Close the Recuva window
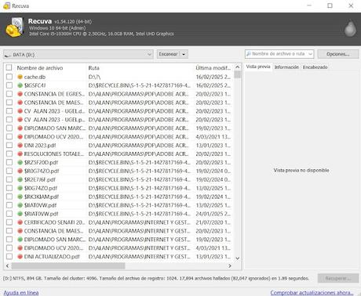The width and height of the screenshot is (361, 296). pyautogui.click(x=351, y=5)
